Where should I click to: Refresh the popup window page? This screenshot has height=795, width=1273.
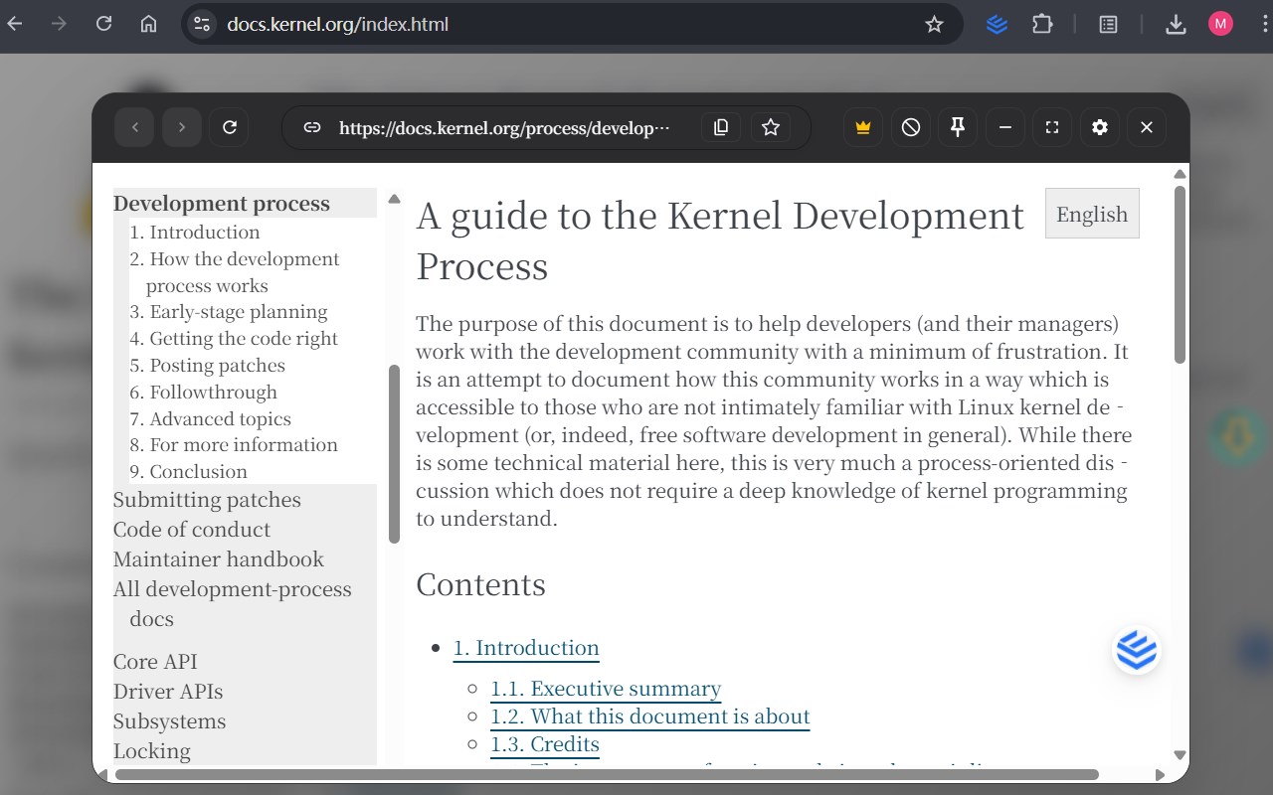pos(229,127)
